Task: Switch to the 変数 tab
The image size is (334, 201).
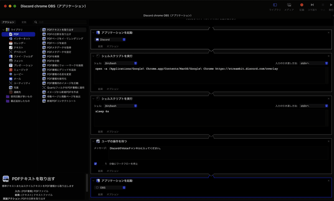Action: point(24,22)
